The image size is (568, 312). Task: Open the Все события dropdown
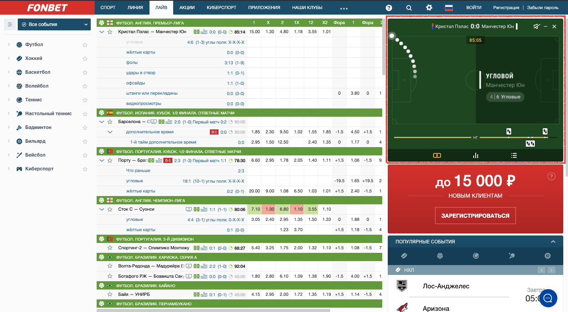[54, 24]
